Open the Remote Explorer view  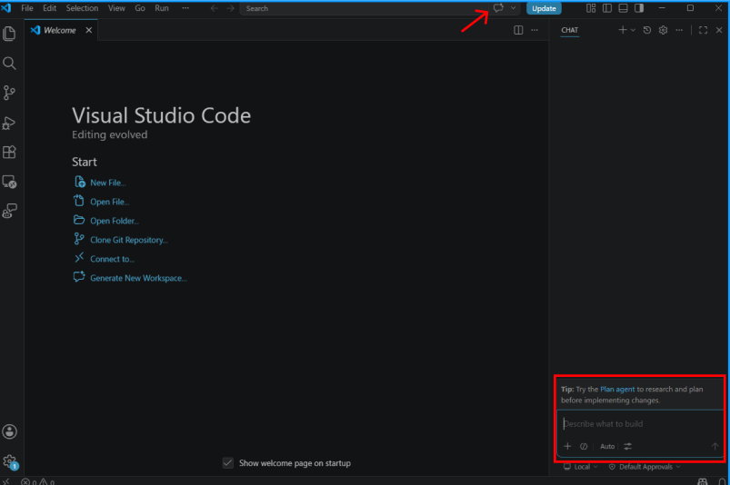pos(9,182)
